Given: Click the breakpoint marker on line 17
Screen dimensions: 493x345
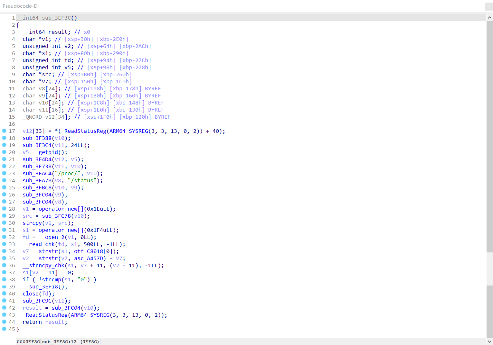Looking at the screenshot, I should click(x=4, y=131).
